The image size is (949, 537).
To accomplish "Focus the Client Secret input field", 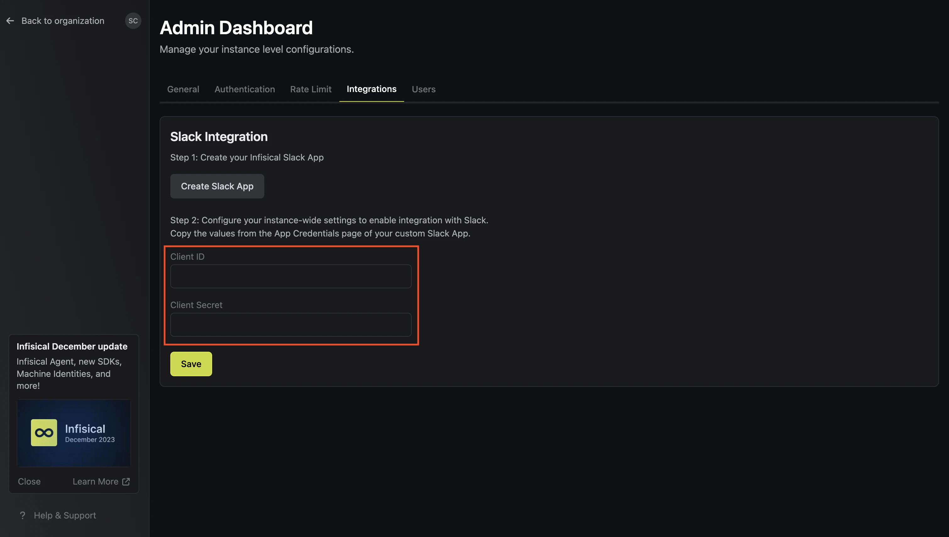I will [x=291, y=325].
